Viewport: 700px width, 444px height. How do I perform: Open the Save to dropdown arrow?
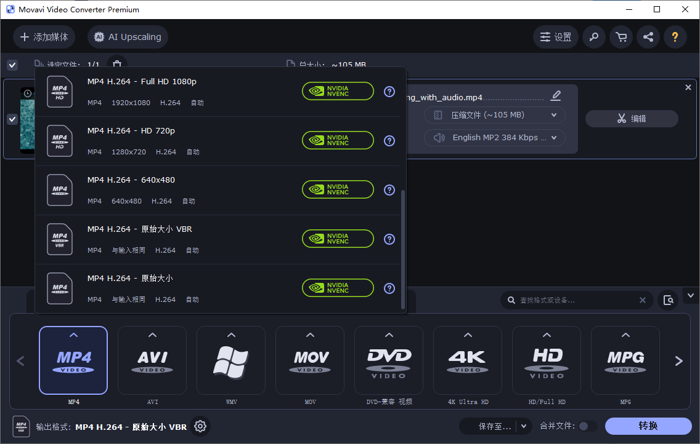[524, 426]
